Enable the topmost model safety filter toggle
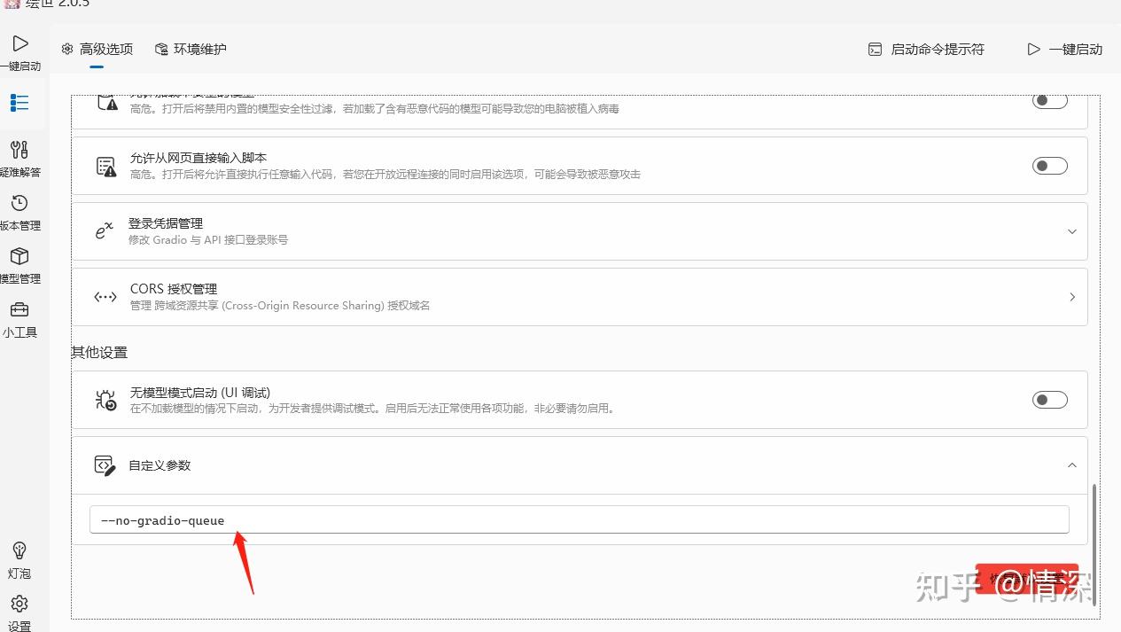Screen dimensions: 1121x632 coord(1049,100)
